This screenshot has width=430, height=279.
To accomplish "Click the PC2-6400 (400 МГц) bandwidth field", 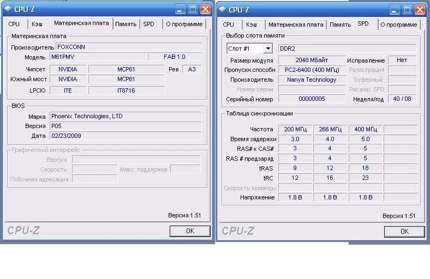I will pos(312,70).
